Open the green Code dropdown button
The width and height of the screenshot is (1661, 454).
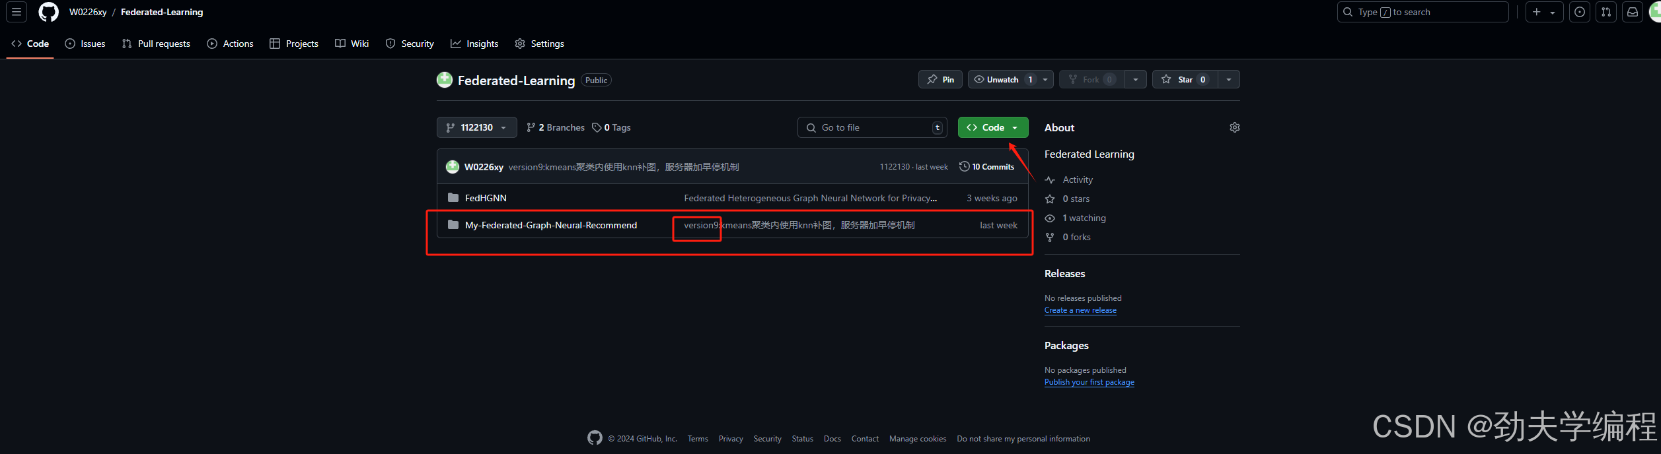click(x=993, y=127)
